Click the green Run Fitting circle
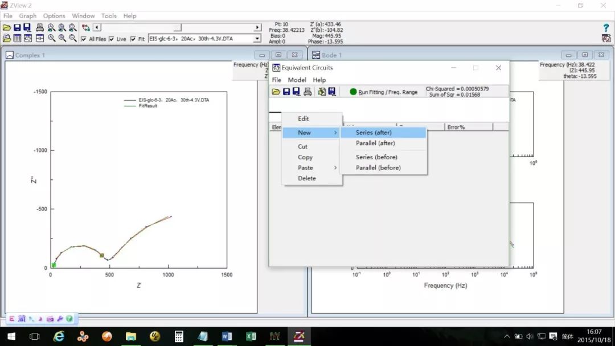Image resolution: width=615 pixels, height=346 pixels. [x=353, y=92]
